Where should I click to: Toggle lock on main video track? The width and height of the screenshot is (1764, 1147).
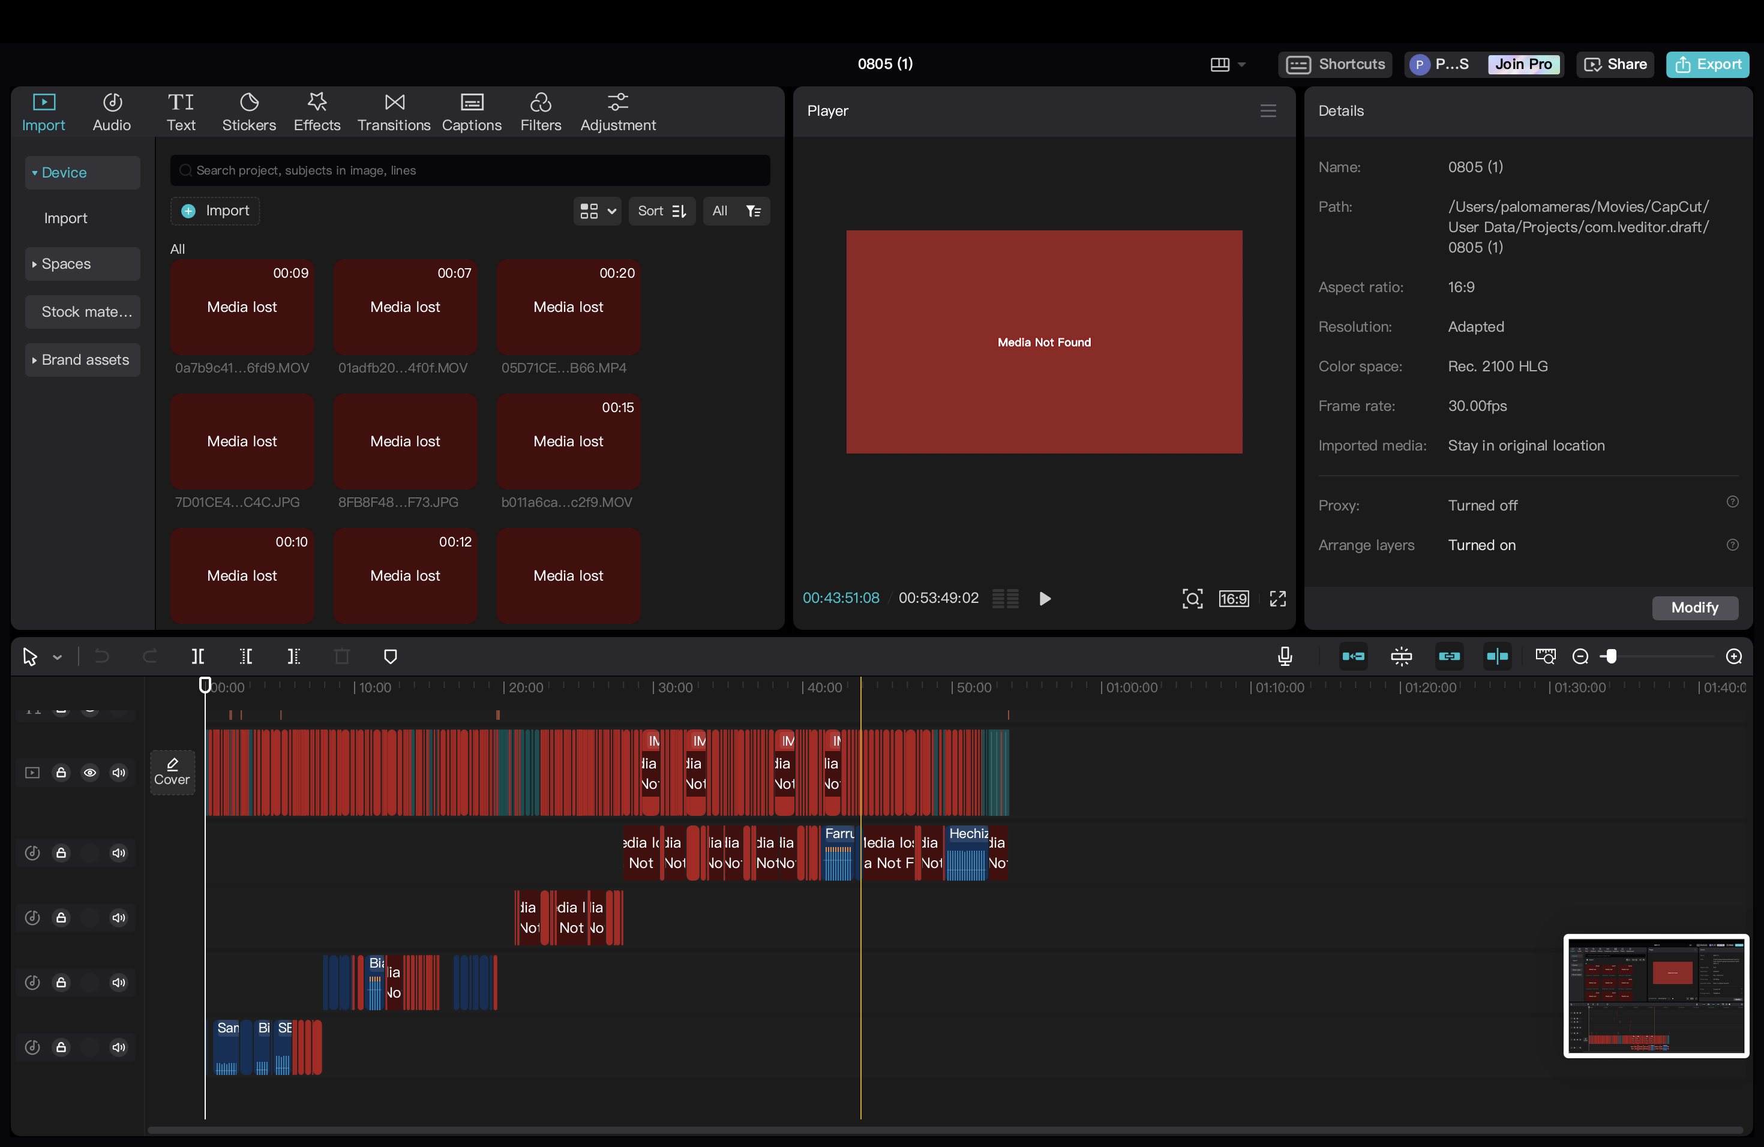(x=62, y=773)
